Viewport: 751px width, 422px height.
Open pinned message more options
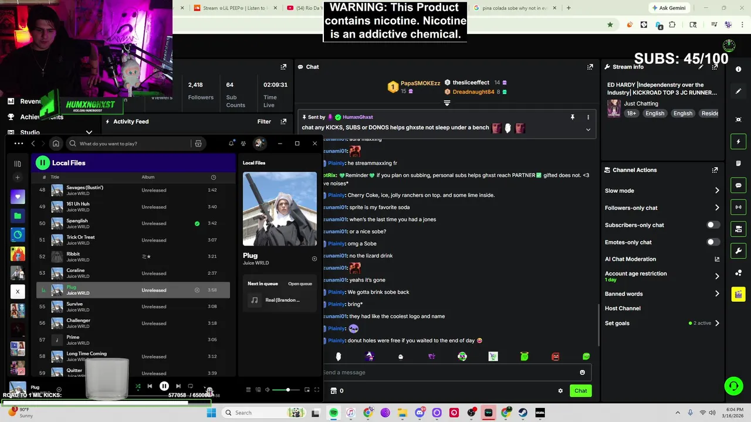point(588,117)
